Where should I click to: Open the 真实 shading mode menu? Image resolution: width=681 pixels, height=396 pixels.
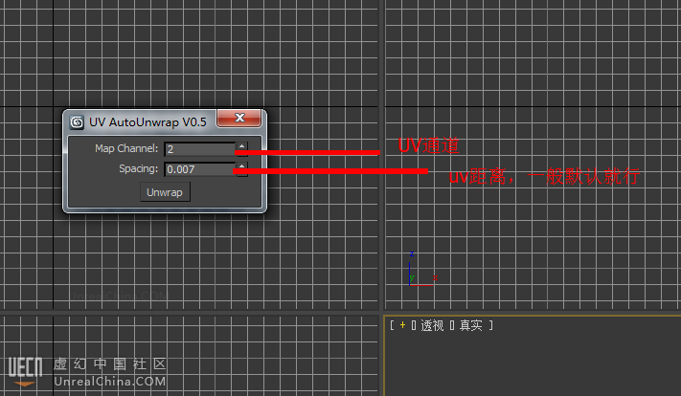pos(470,326)
